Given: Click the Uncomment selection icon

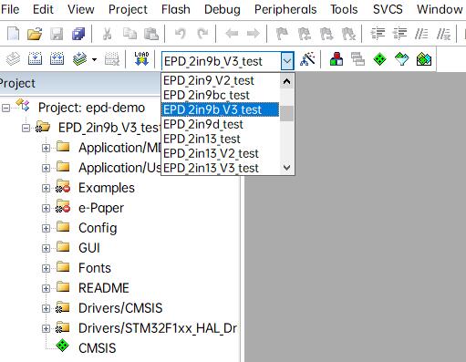Looking at the screenshot, I should [443, 34].
